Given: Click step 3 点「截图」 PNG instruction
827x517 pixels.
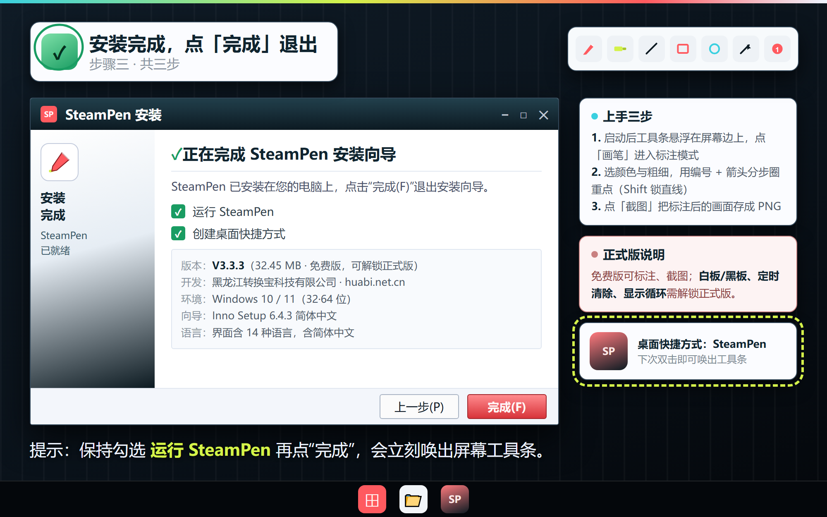Looking at the screenshot, I should click(x=686, y=206).
